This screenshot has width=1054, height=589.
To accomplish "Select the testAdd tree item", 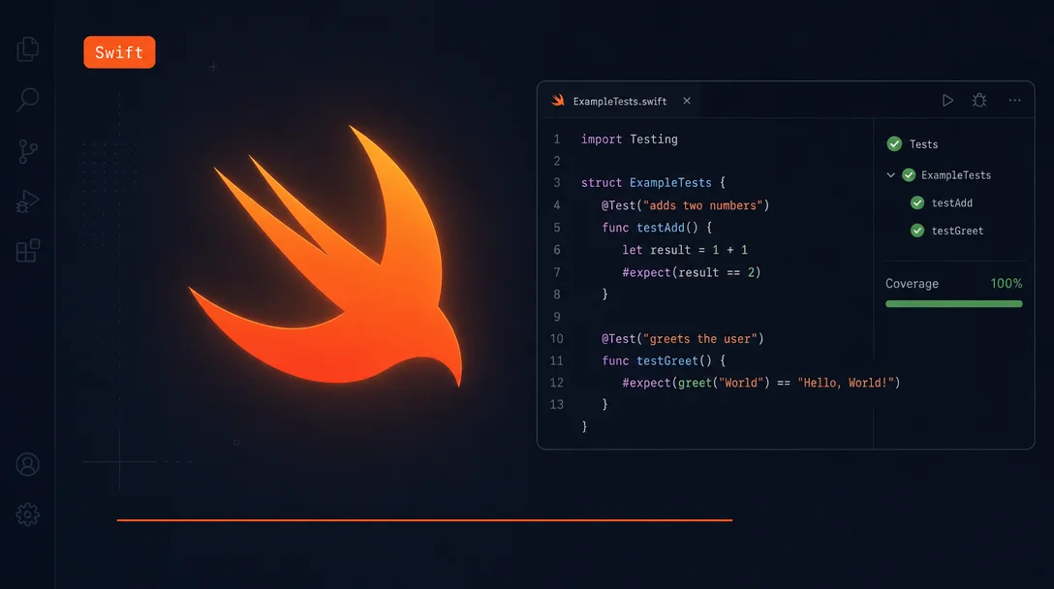I will pos(954,203).
